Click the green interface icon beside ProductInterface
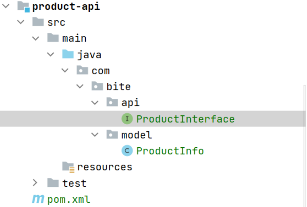The image size is (307, 207). (x=127, y=119)
